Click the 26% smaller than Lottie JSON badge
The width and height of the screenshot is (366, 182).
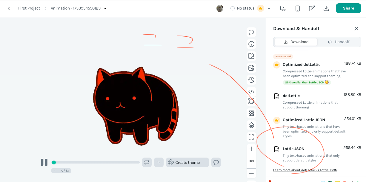click(x=307, y=82)
